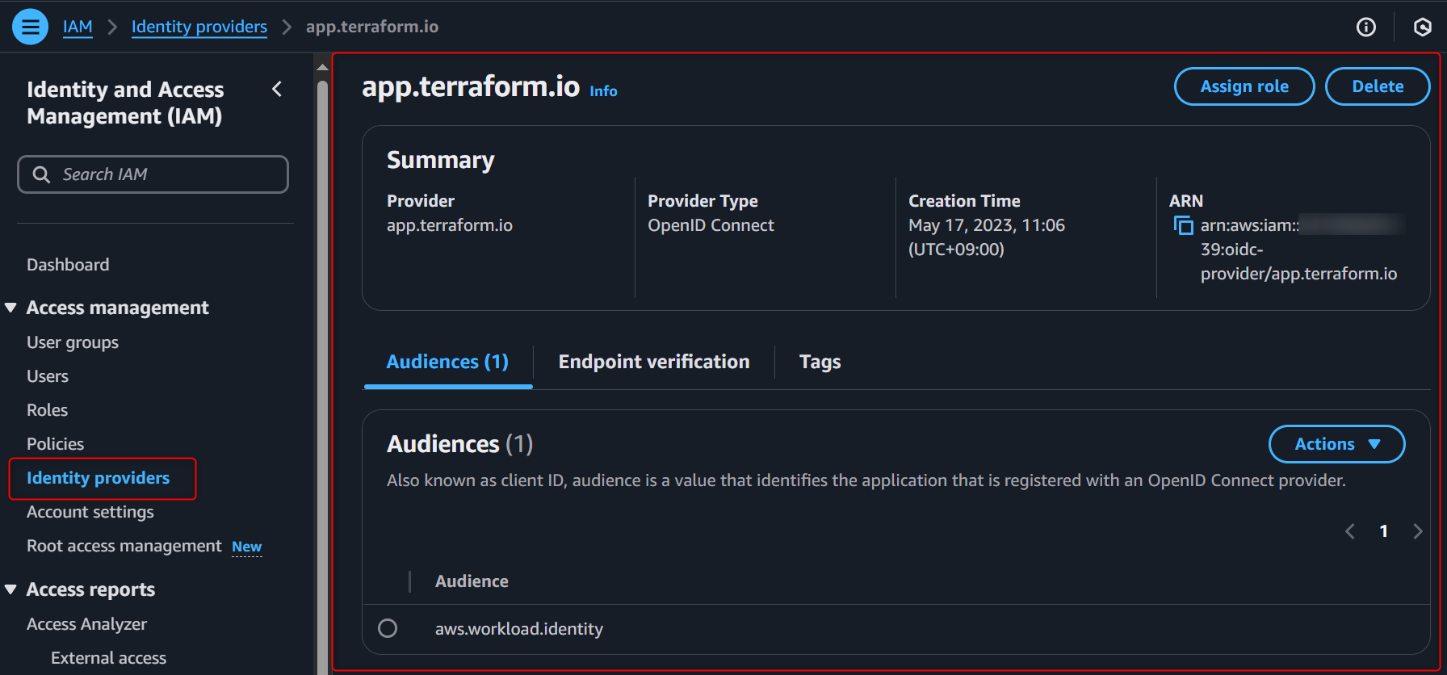Click the search magnifier icon in sidebar
The width and height of the screenshot is (1447, 675).
coord(41,174)
